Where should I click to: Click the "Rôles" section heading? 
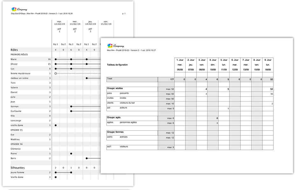coord(14,50)
